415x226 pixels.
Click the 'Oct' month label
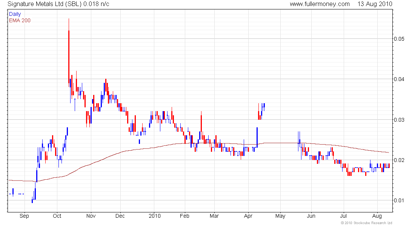tap(57, 216)
